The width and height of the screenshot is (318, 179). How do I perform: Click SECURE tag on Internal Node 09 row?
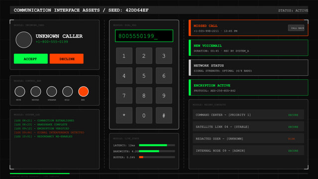[x=293, y=151]
